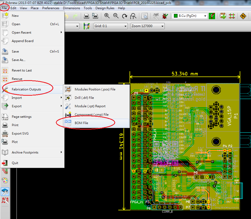Click the VGA_15P connector footprint on board

tap(222, 116)
